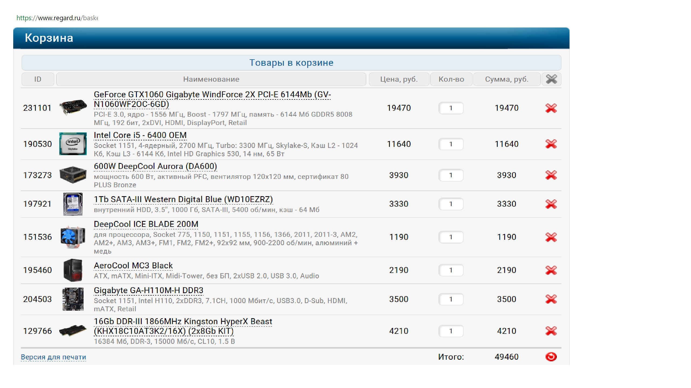The image size is (691, 388).
Task: Edit quantity field for GeForce GTX1060
Action: pyautogui.click(x=451, y=108)
